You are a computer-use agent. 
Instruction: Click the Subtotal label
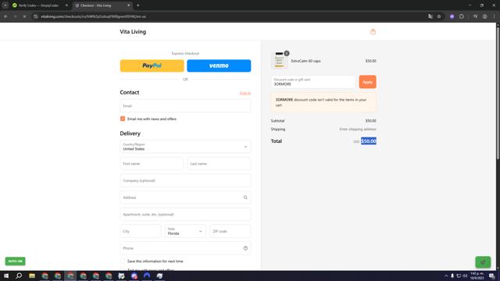pos(277,121)
